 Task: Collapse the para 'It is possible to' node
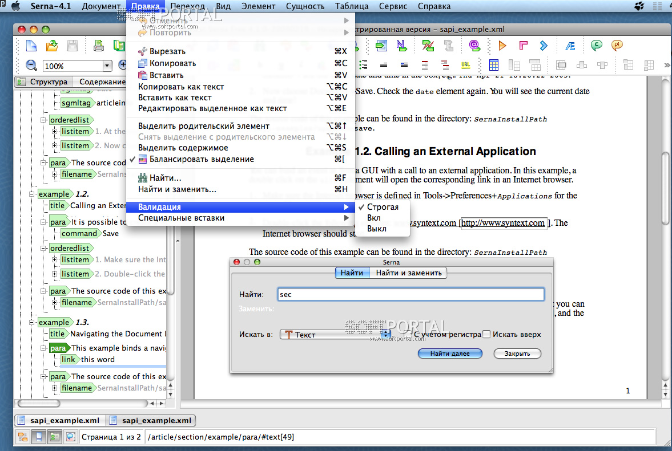(43, 222)
